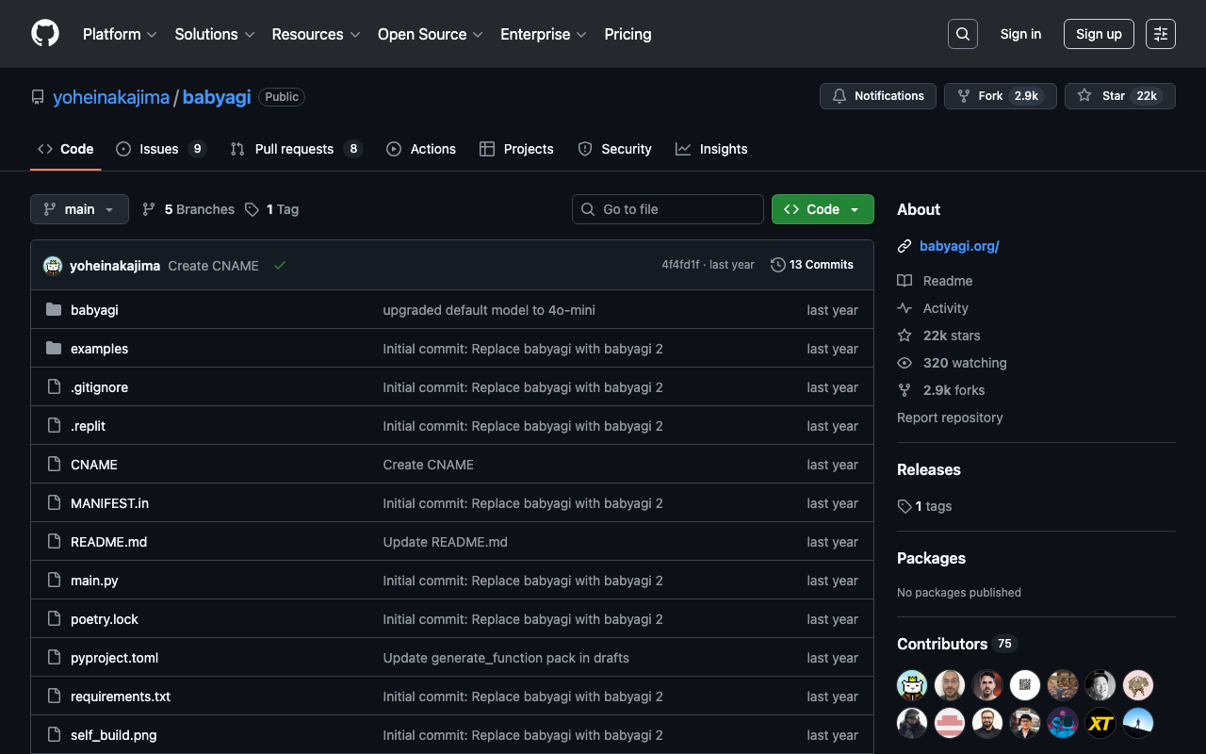Open the green Code dropdown
The width and height of the screenshot is (1206, 754).
[822, 209]
